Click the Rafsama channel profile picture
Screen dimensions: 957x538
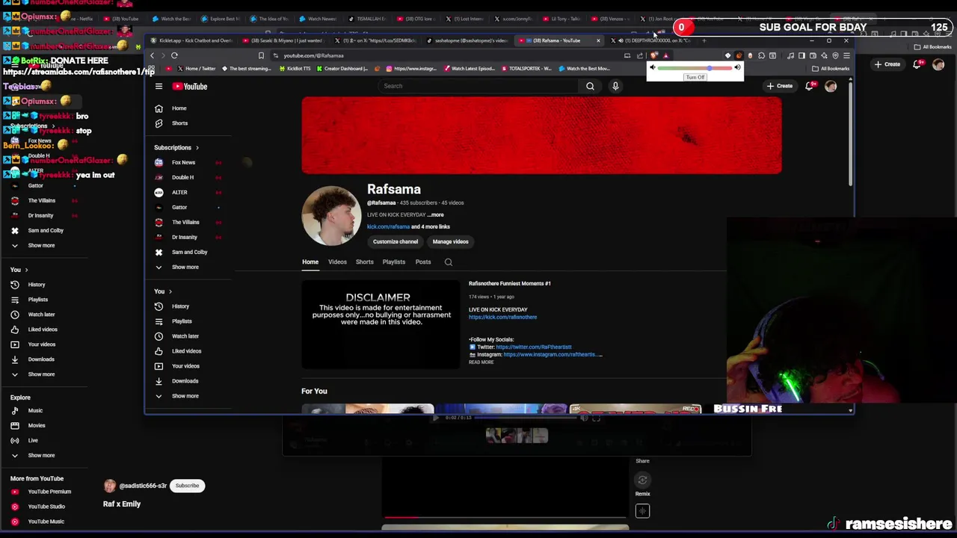pos(331,216)
